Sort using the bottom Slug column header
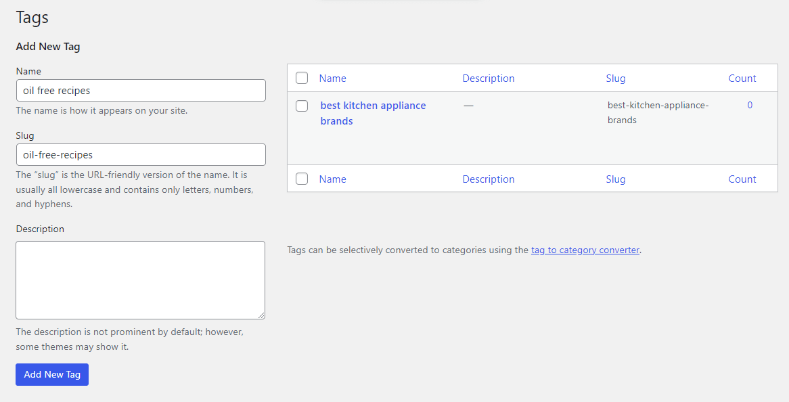 pyautogui.click(x=616, y=179)
